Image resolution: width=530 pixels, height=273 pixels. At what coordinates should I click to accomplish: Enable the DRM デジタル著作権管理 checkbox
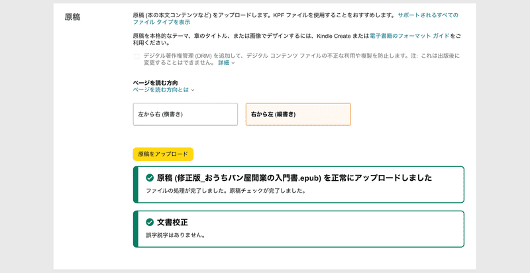pyautogui.click(x=136, y=56)
